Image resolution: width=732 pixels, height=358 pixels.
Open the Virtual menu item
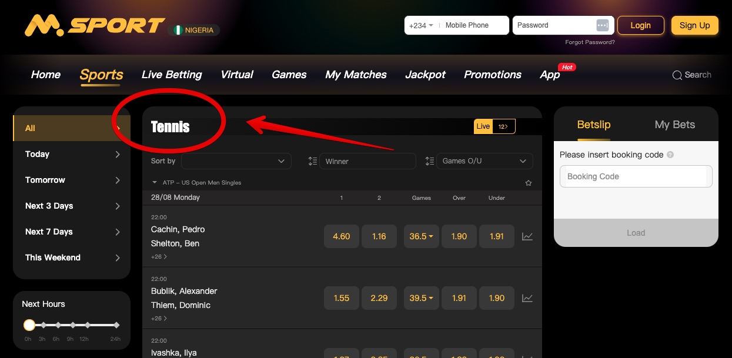point(237,75)
